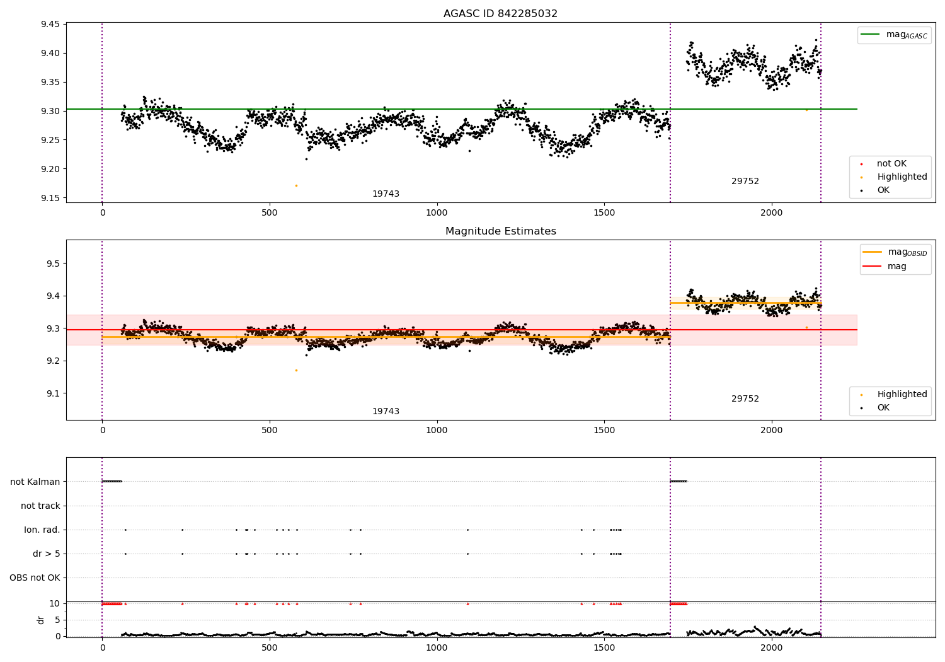
Task: Click the highlighted orange outlier point in top plot
Action: tap(296, 185)
